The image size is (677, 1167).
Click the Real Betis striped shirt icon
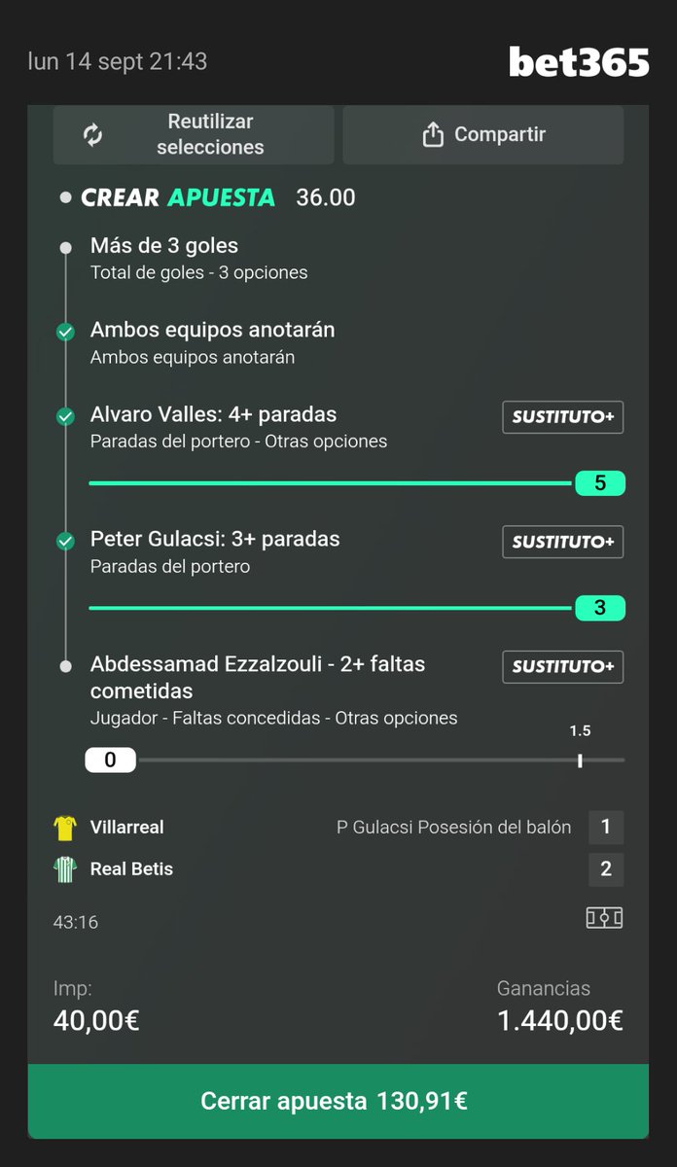tap(65, 868)
